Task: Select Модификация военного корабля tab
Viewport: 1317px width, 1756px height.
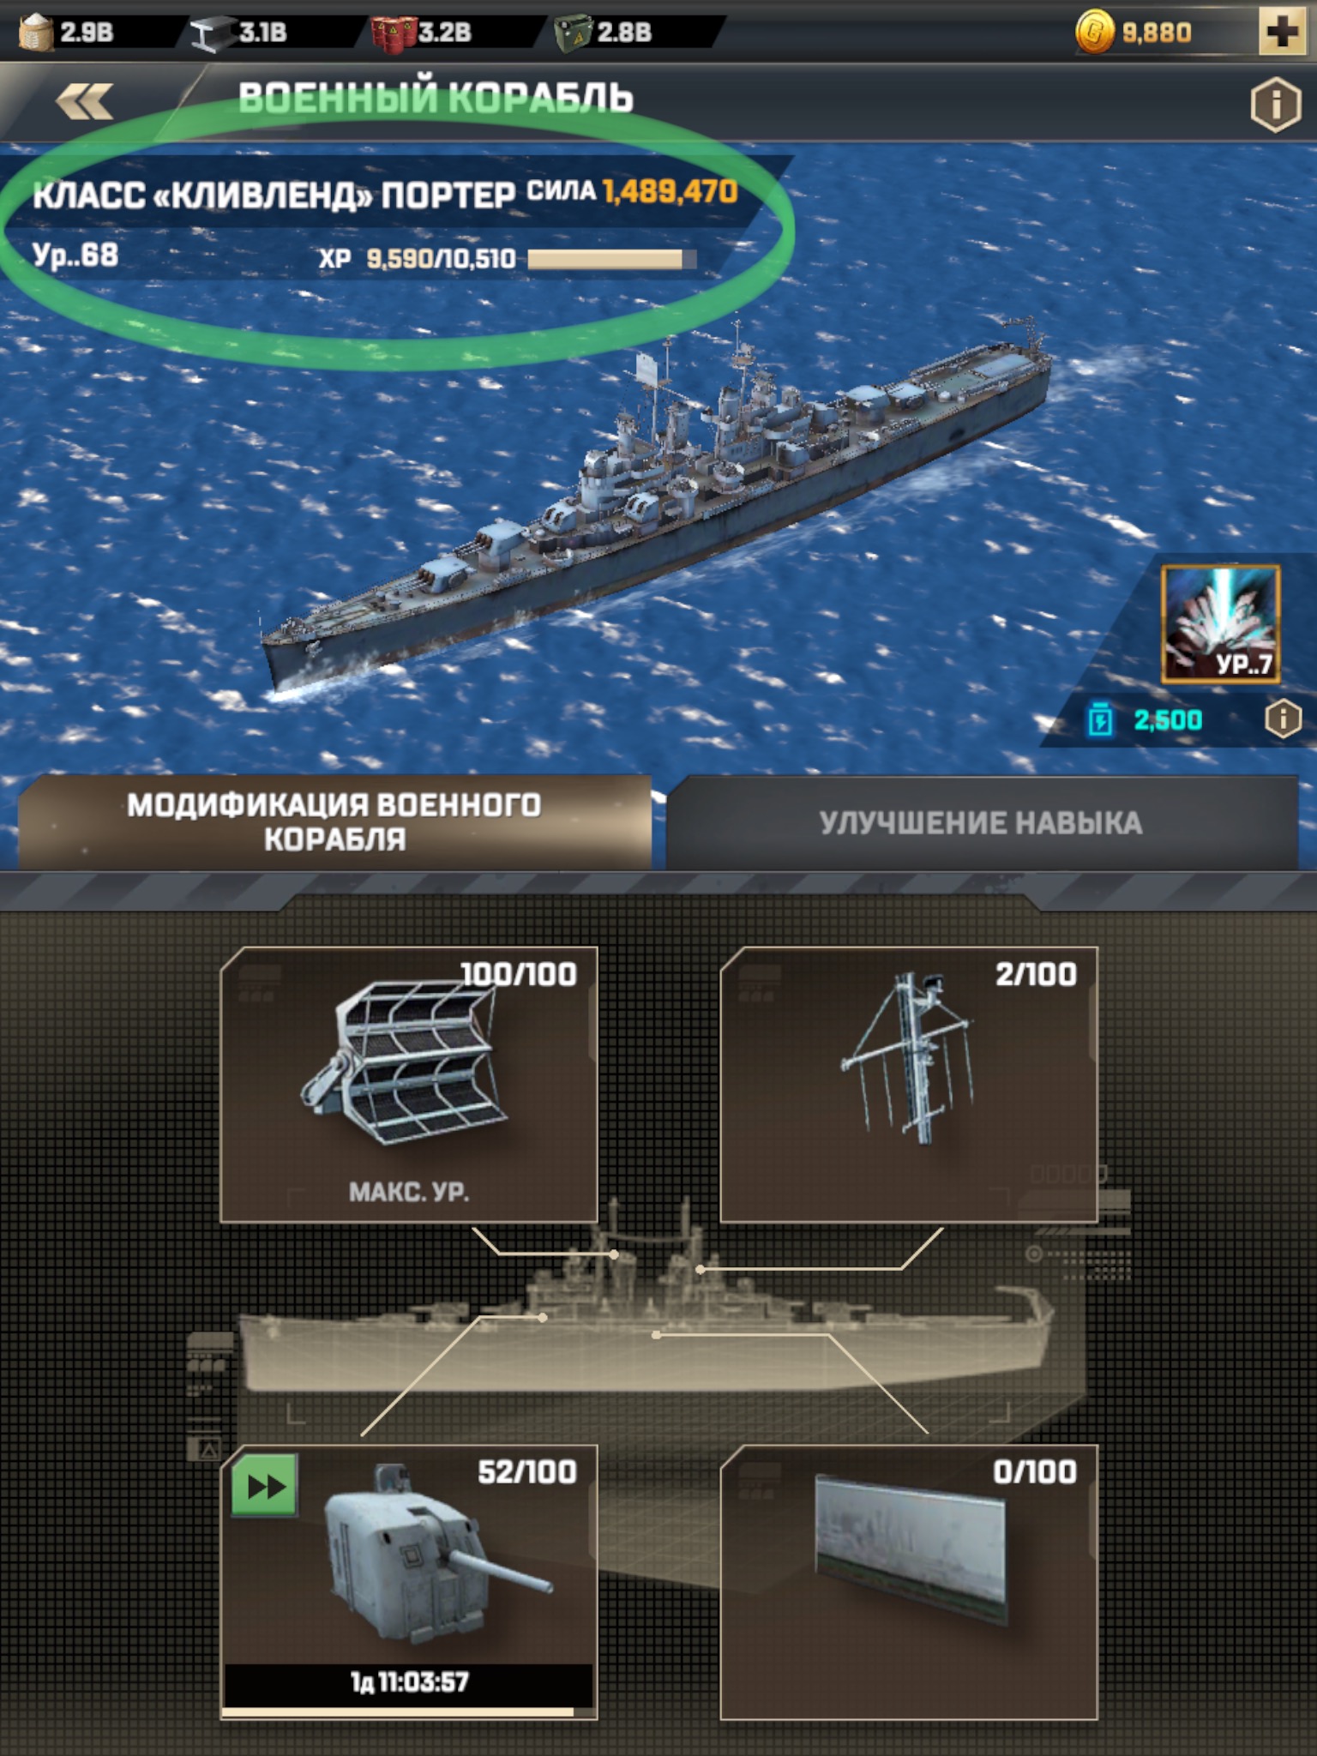Action: coord(334,823)
